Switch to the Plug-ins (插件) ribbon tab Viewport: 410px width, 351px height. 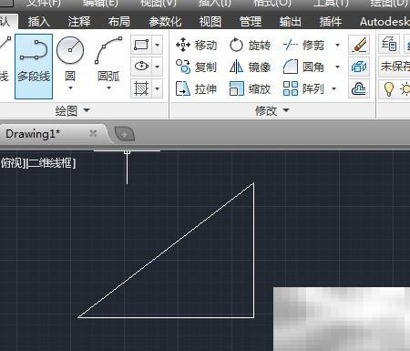click(331, 22)
